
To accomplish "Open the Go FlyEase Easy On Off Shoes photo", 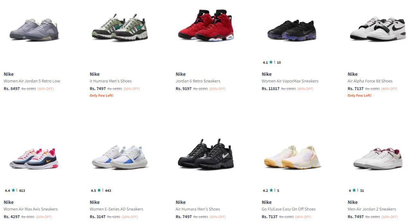I will click(292, 157).
